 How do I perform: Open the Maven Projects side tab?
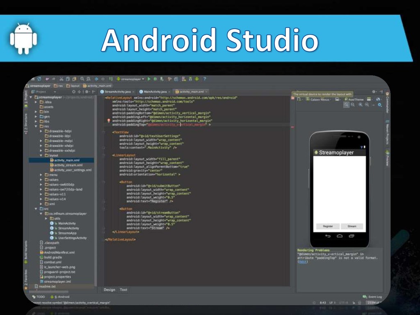click(x=387, y=132)
